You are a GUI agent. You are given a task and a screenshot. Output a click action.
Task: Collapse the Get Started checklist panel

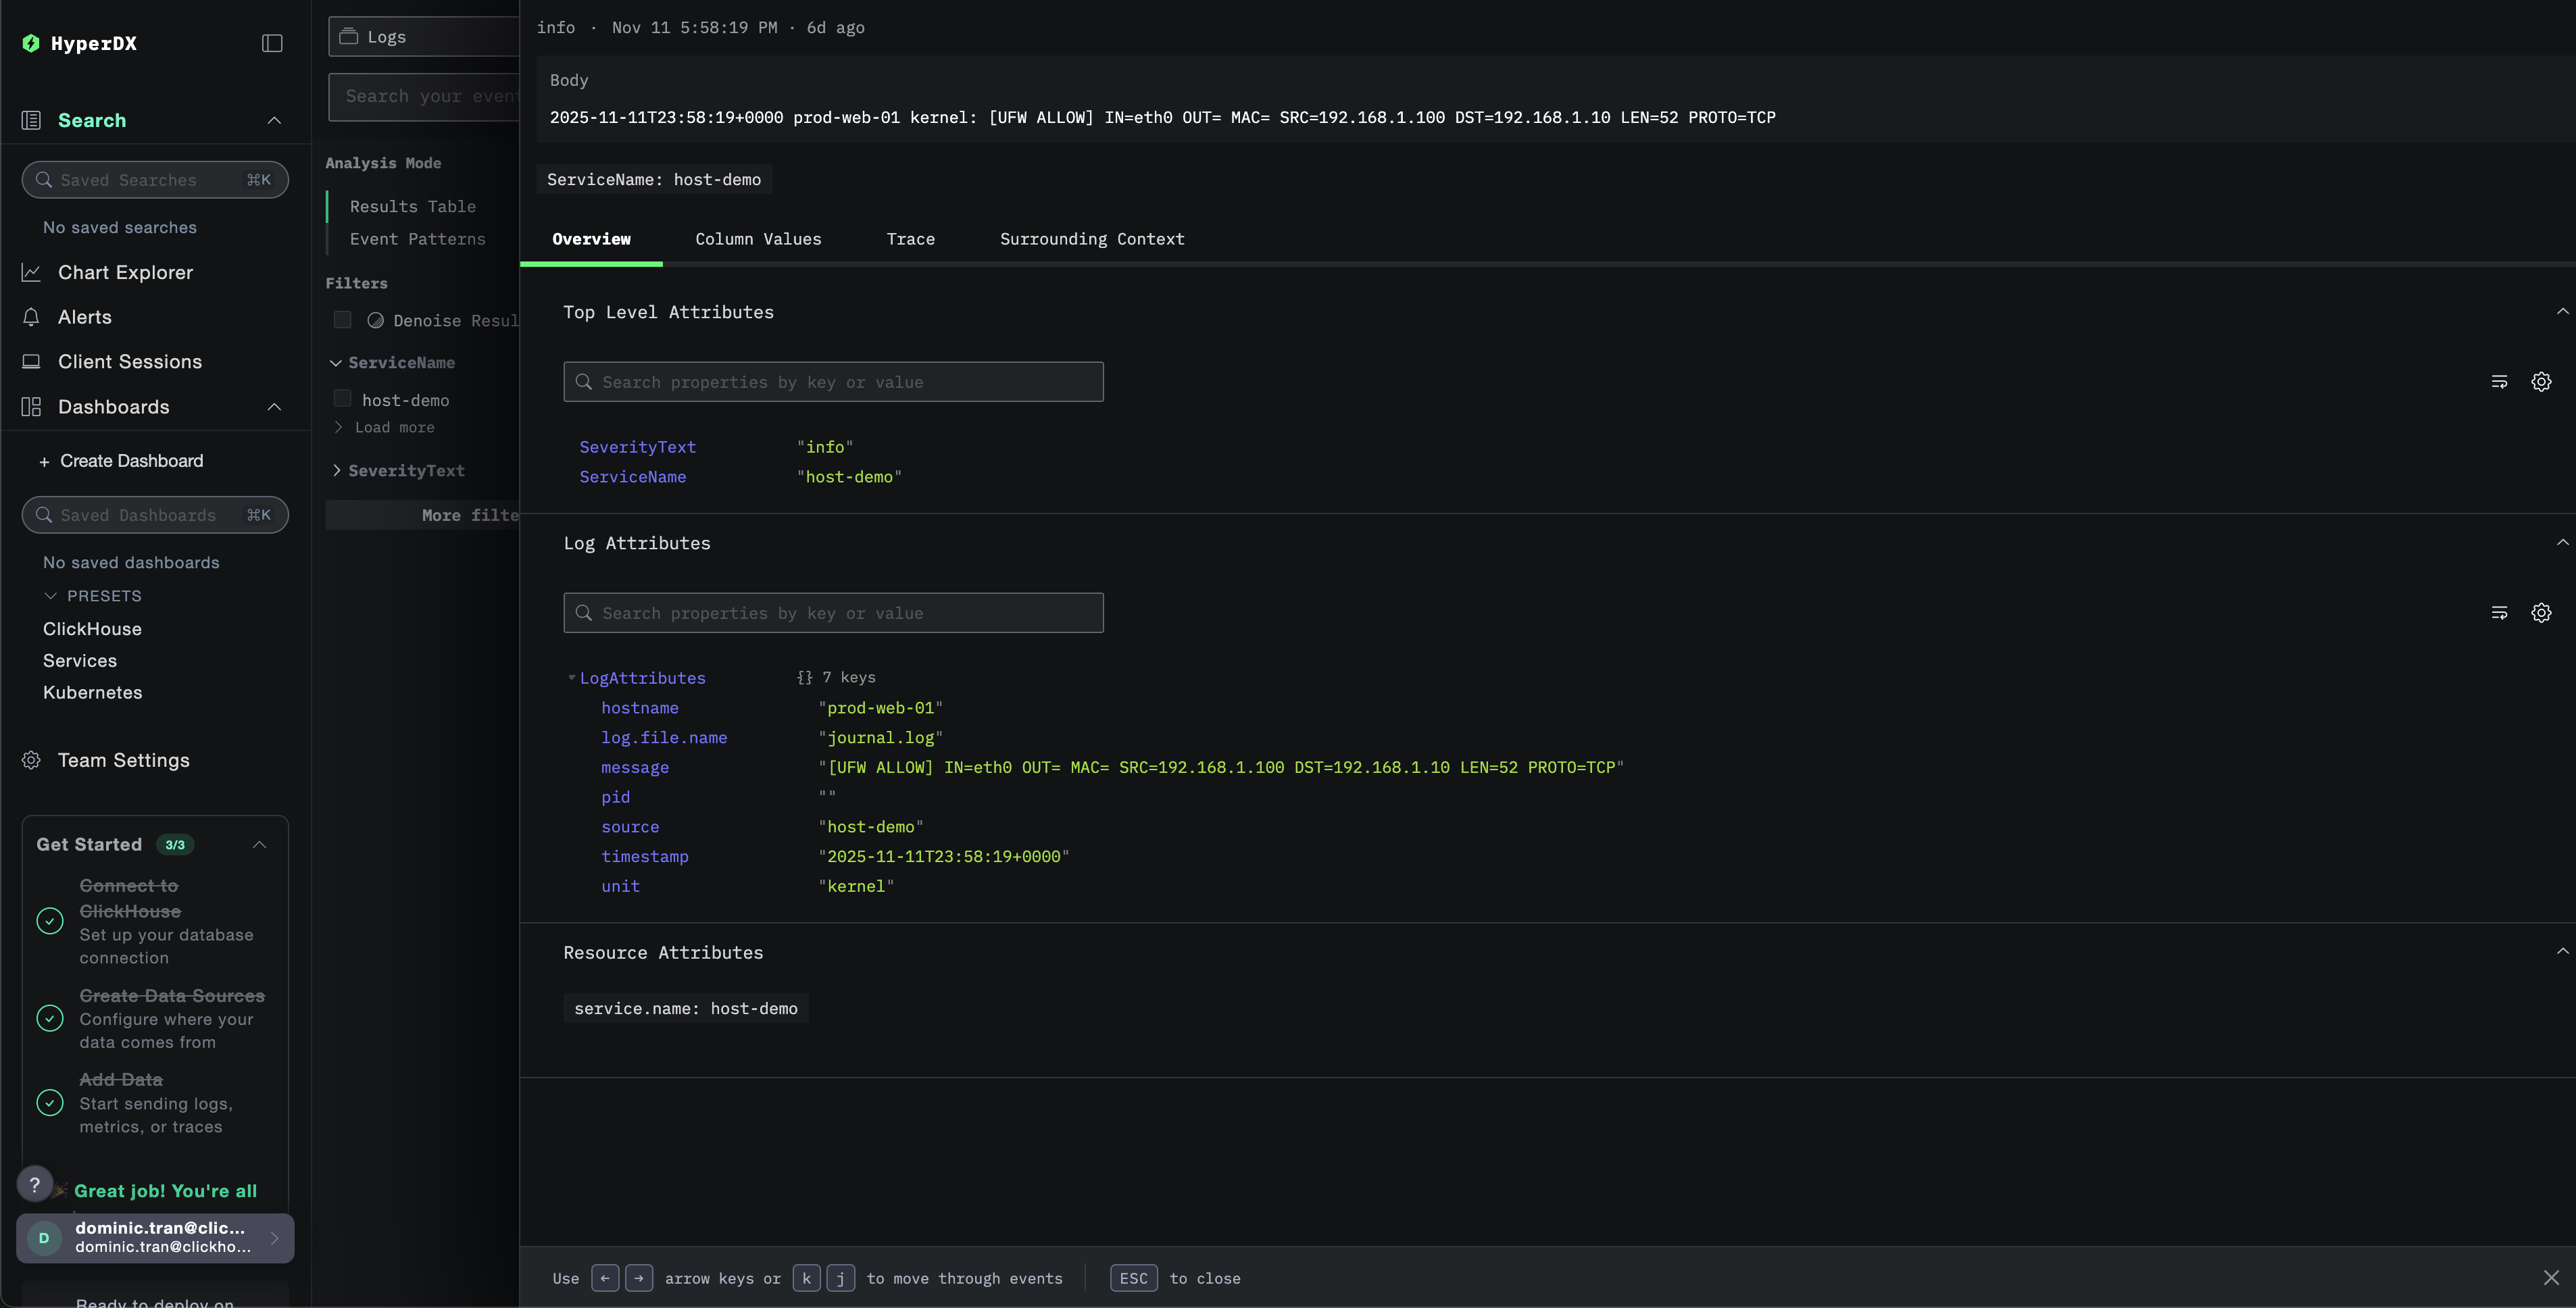click(x=260, y=845)
